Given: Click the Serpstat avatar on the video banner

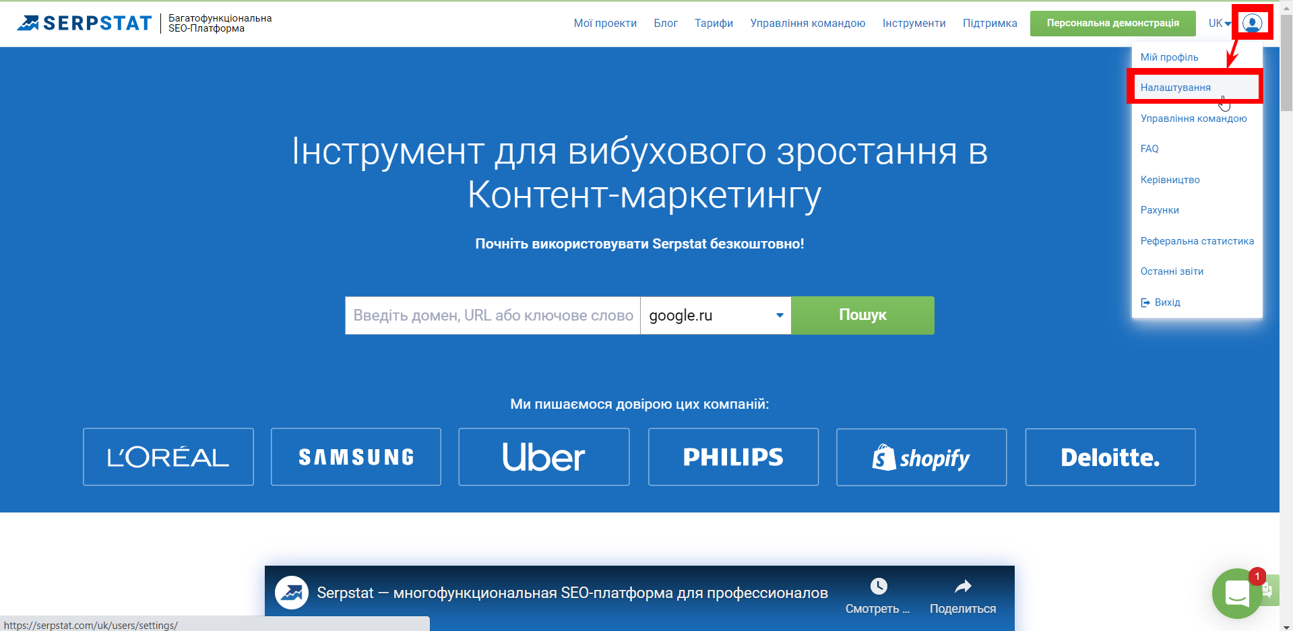Looking at the screenshot, I should [292, 593].
